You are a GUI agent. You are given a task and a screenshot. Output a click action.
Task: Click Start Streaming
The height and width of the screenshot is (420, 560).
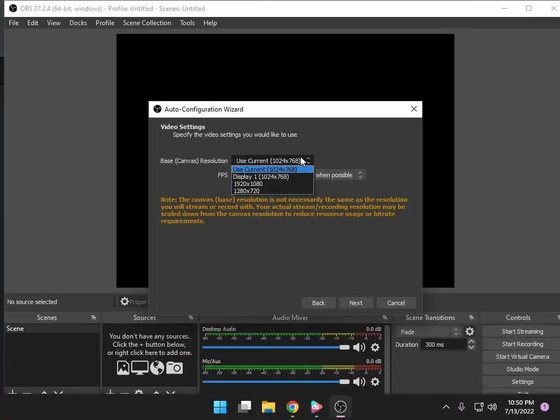tap(522, 331)
